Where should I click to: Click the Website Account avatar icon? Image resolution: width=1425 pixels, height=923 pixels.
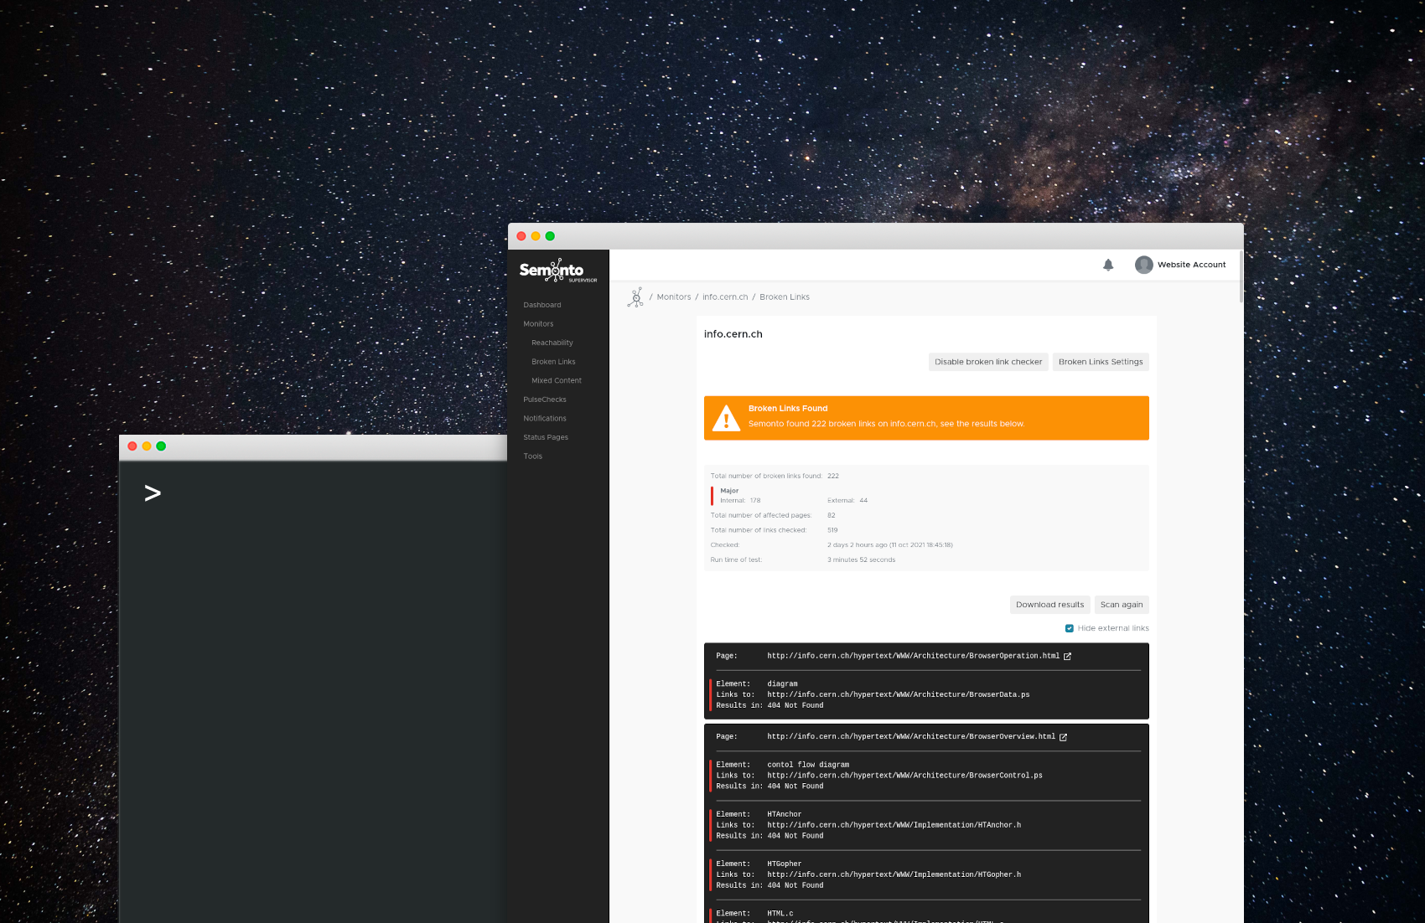(x=1143, y=265)
